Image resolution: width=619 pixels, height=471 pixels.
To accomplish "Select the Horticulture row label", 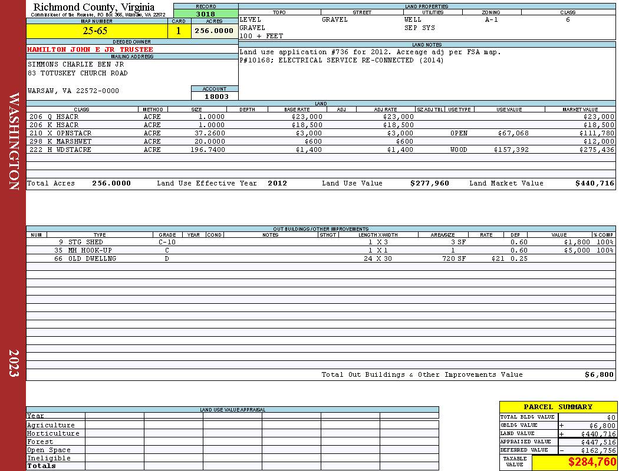I will coord(53,433).
